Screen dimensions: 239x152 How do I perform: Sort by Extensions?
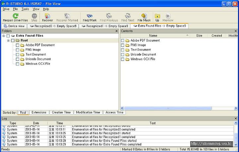click(39, 112)
